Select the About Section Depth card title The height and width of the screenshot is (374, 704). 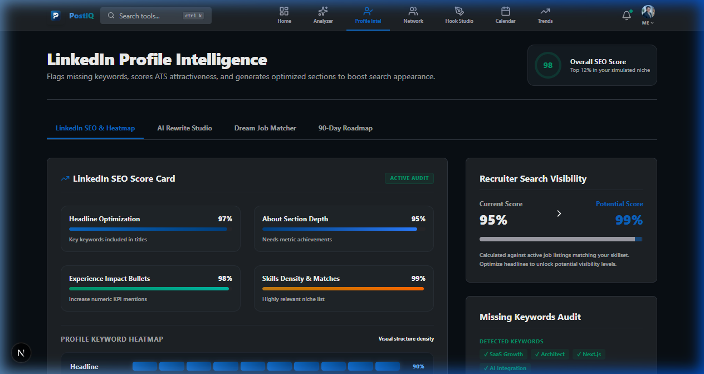[295, 219]
